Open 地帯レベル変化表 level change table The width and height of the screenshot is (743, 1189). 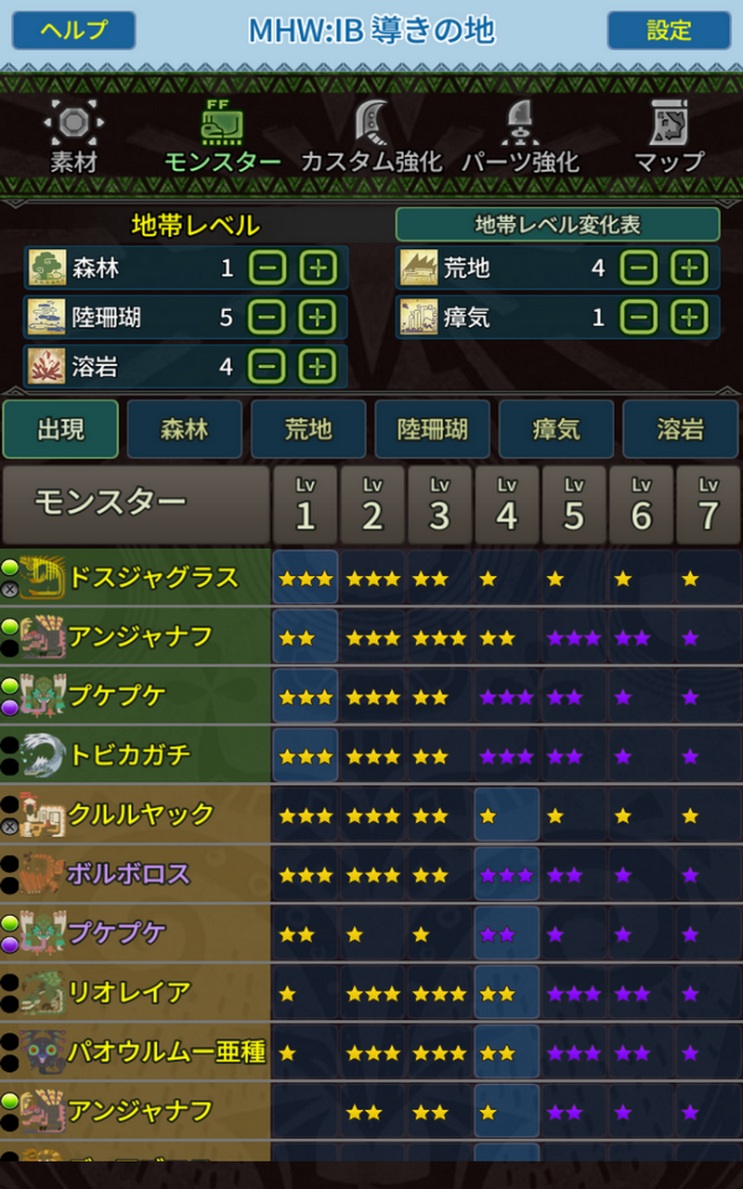(x=557, y=225)
